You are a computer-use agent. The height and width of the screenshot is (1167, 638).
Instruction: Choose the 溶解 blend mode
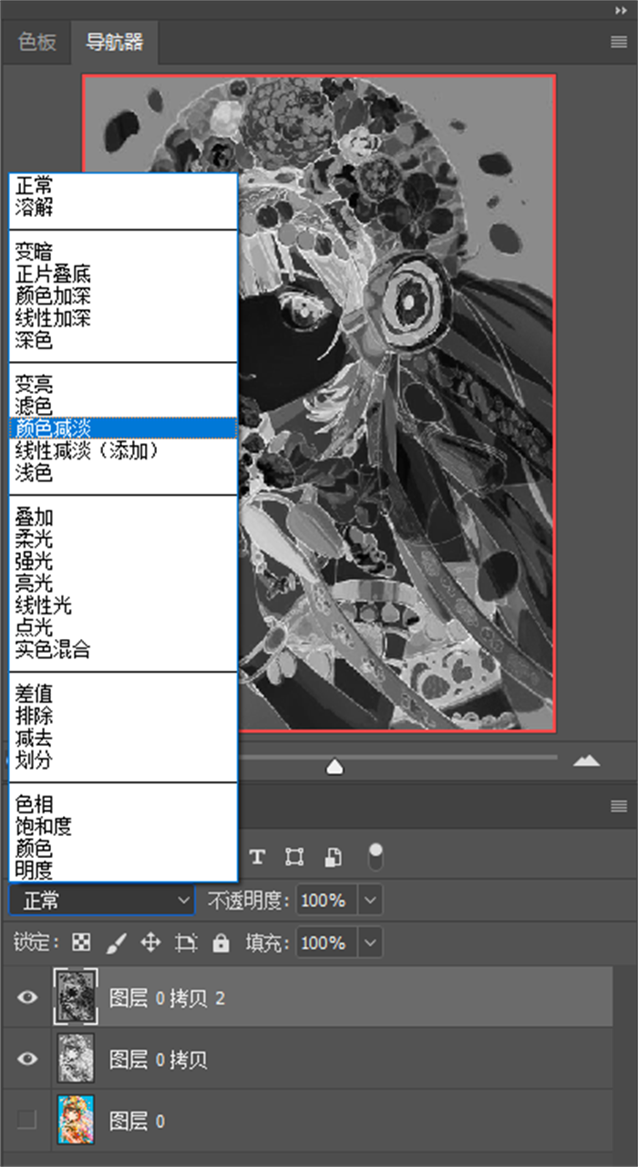[x=123, y=207]
